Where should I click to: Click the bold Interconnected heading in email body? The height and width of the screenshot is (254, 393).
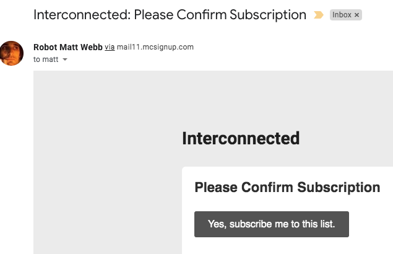click(240, 138)
